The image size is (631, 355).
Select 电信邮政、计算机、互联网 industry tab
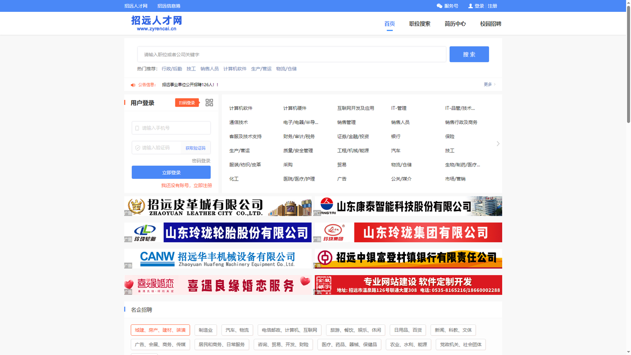[x=290, y=330]
